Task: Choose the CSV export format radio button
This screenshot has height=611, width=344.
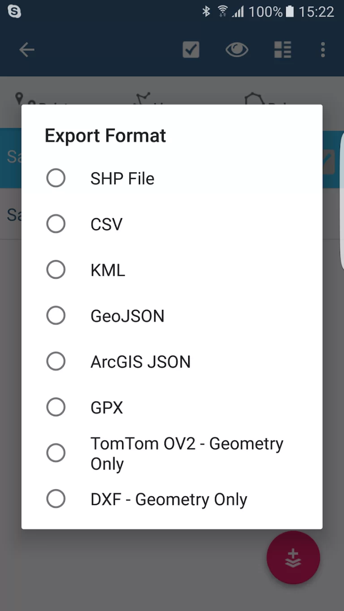Action: click(56, 224)
